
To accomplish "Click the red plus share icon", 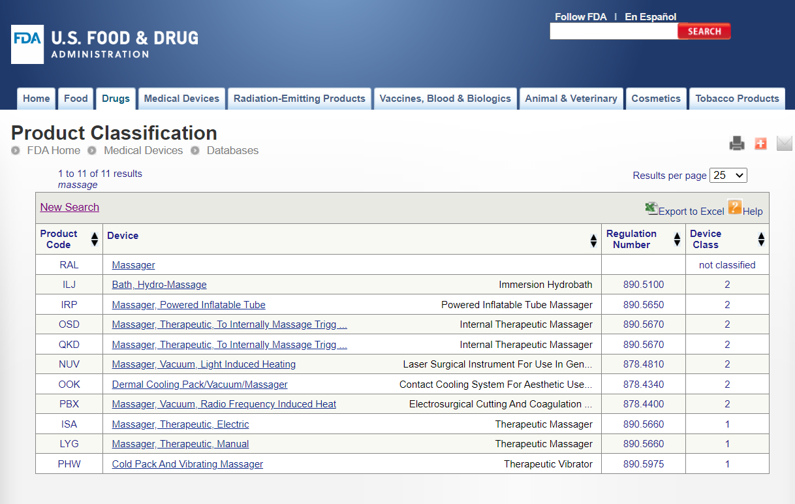I will (760, 143).
